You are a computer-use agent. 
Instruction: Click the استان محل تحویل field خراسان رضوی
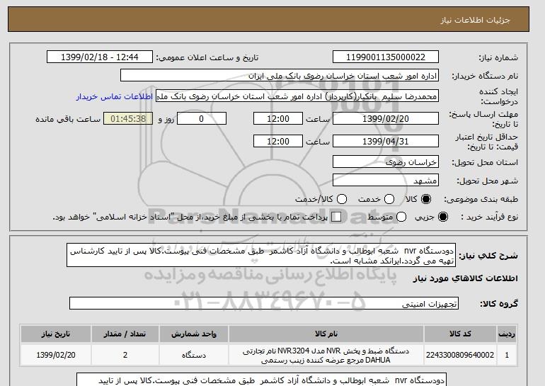[x=386, y=162]
